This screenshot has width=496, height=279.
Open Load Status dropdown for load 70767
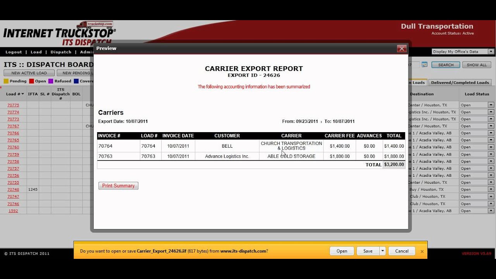coord(477,126)
